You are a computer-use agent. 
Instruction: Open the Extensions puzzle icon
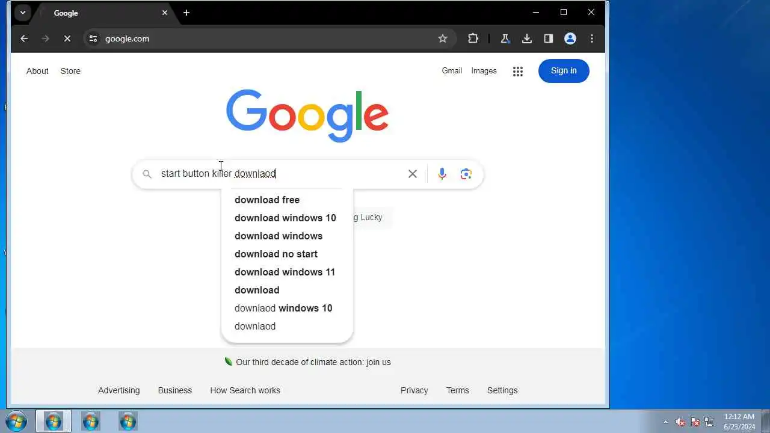click(473, 38)
